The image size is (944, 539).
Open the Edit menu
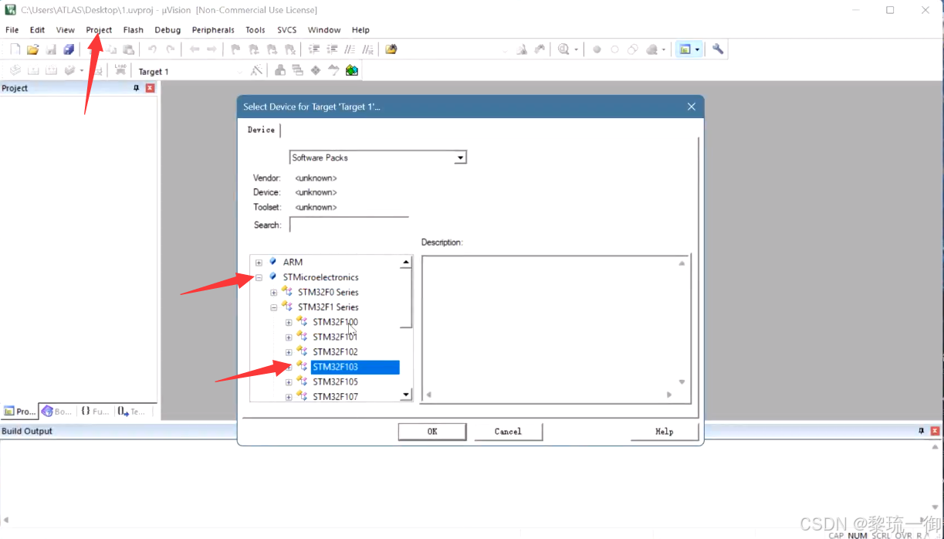[x=37, y=30]
